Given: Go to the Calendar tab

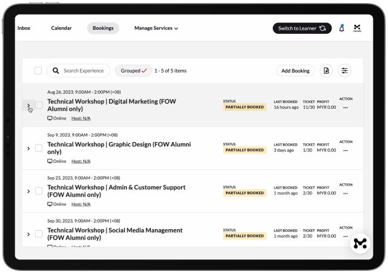Looking at the screenshot, I should (x=61, y=28).
